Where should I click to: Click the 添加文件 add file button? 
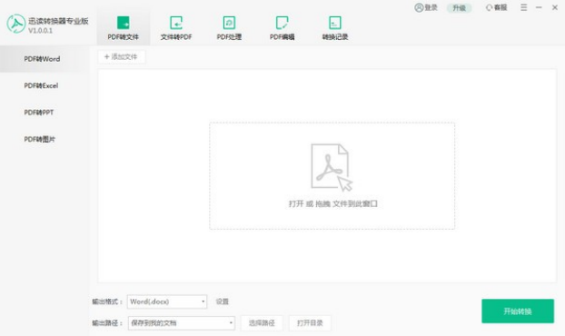[122, 57]
